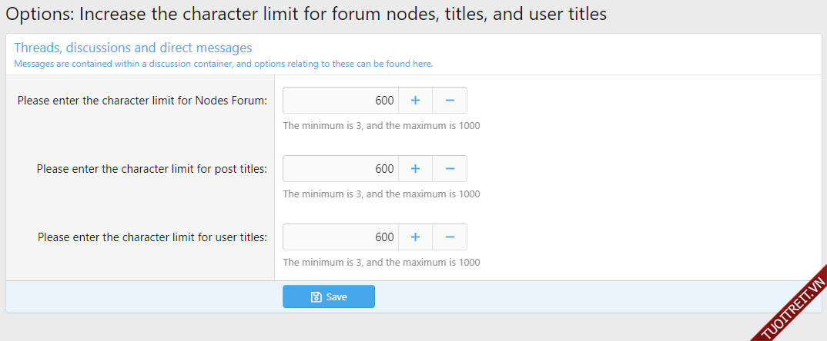Click the post titles limit number box
This screenshot has width=827, height=341.
tap(340, 169)
